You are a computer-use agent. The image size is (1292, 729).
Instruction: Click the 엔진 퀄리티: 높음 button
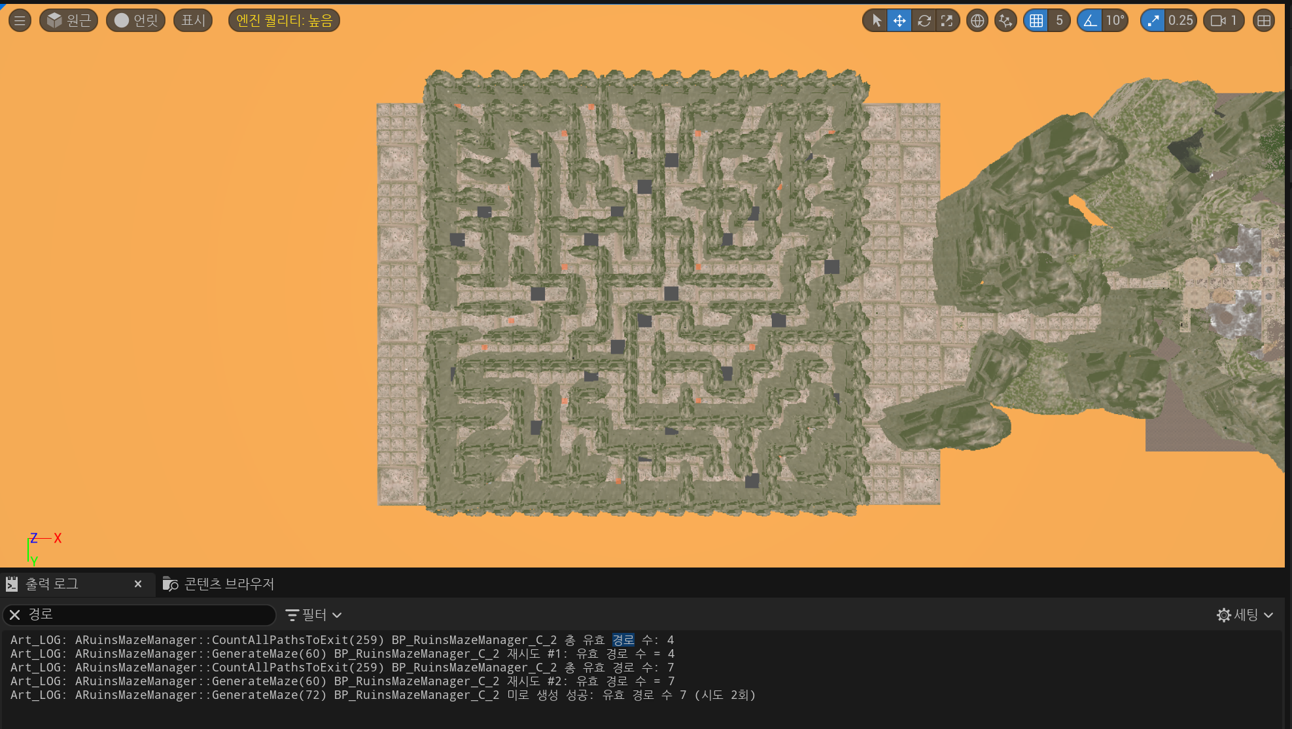[x=284, y=20]
